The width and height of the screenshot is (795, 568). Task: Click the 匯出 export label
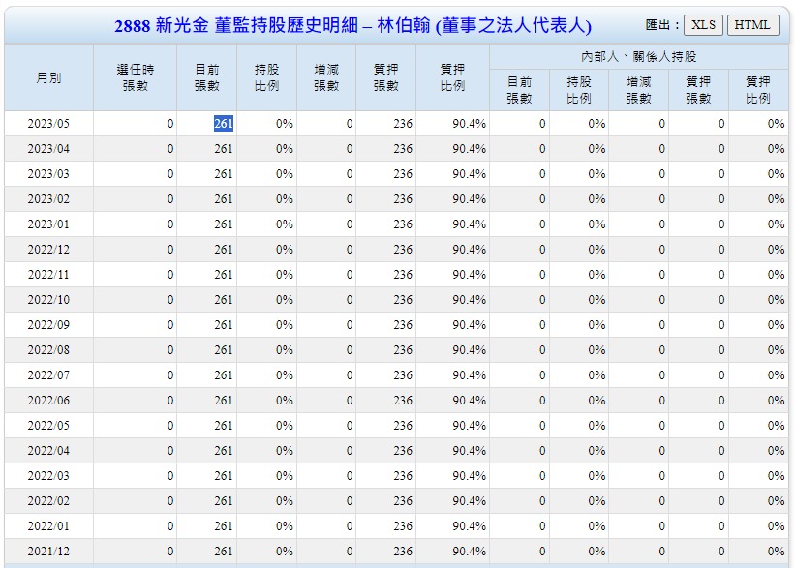pyautogui.click(x=663, y=24)
